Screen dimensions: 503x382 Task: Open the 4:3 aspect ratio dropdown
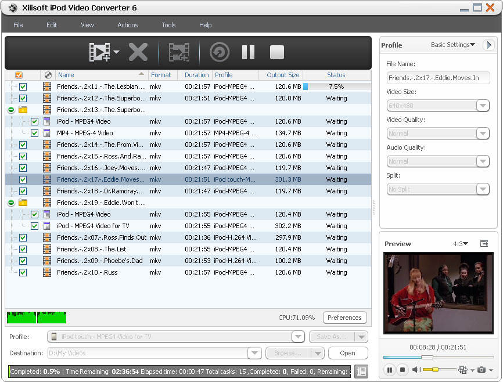click(x=461, y=244)
